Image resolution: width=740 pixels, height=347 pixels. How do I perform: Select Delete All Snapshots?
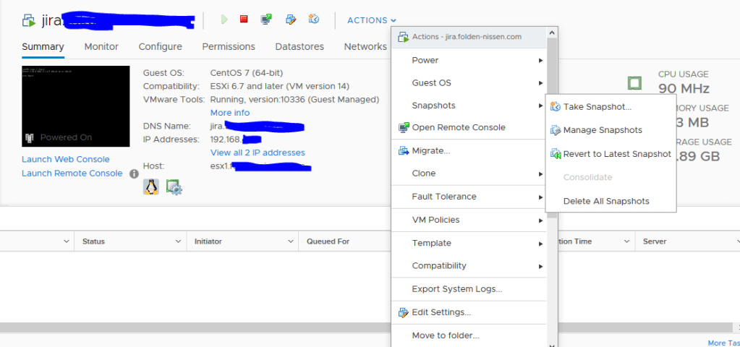coord(606,201)
